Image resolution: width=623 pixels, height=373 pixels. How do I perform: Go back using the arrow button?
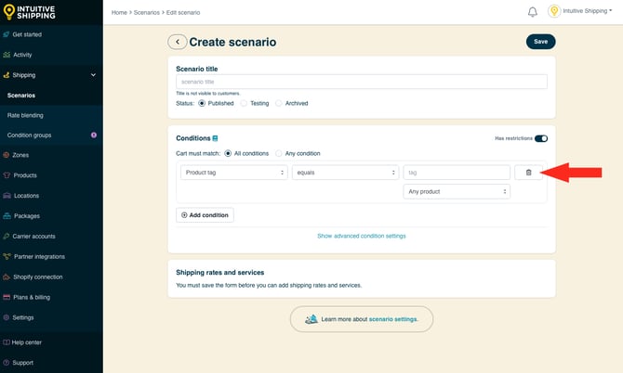178,42
